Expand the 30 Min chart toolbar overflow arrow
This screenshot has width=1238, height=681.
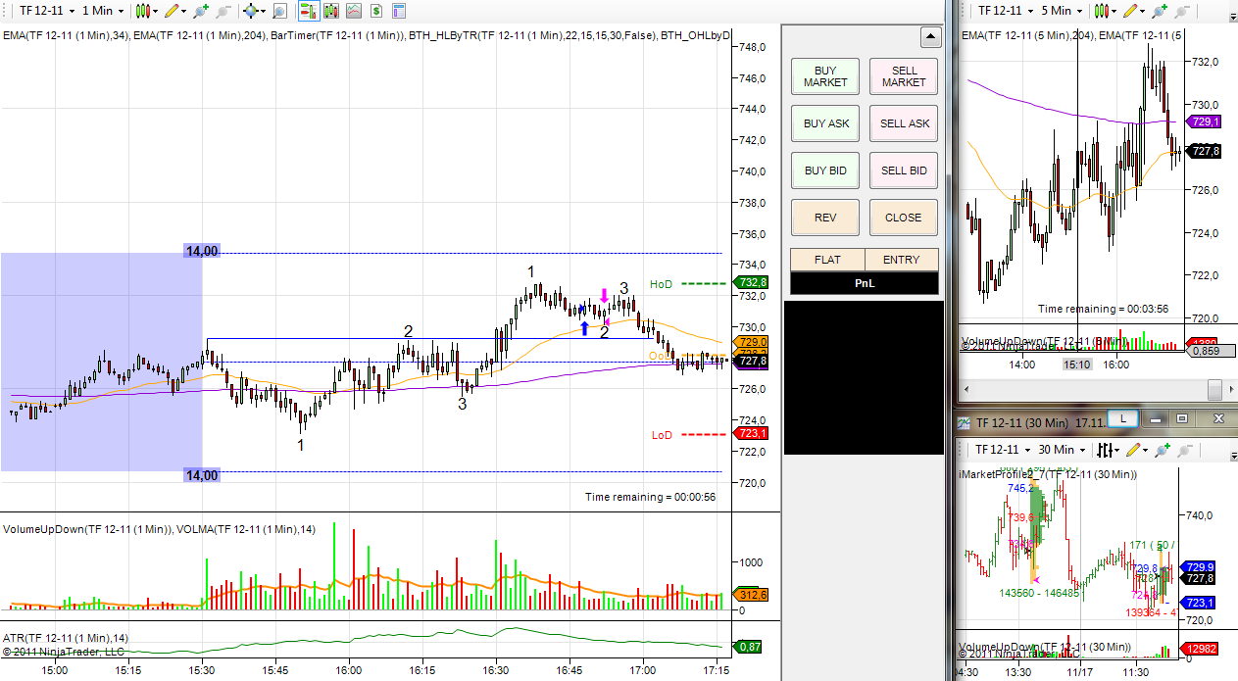[1233, 456]
